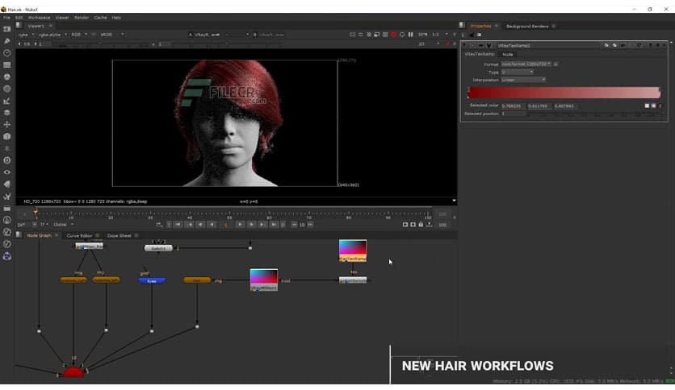This screenshot has width=675, height=390.
Task: Open the ToolSets toolbar menu
Action: pyautogui.click(x=7, y=197)
